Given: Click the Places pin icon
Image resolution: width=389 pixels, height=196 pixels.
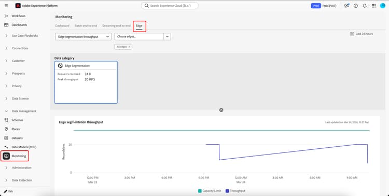Looking at the screenshot, I should 6,129.
